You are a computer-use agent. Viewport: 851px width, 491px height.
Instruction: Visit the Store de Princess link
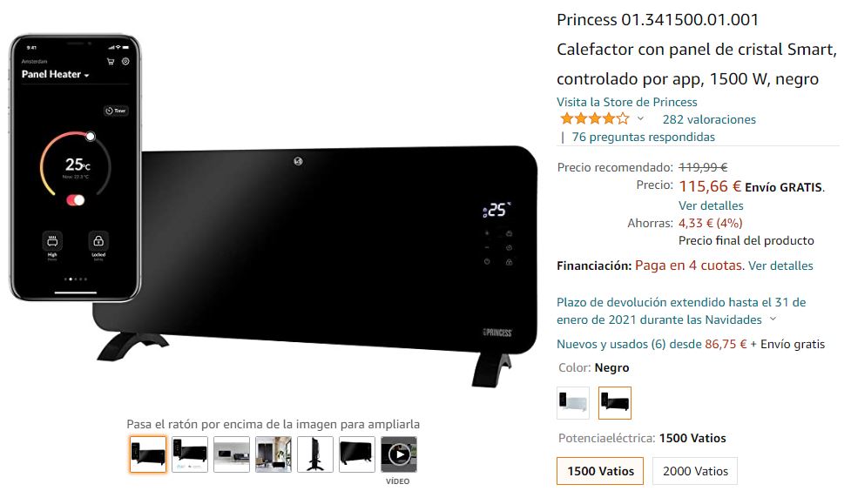[627, 102]
